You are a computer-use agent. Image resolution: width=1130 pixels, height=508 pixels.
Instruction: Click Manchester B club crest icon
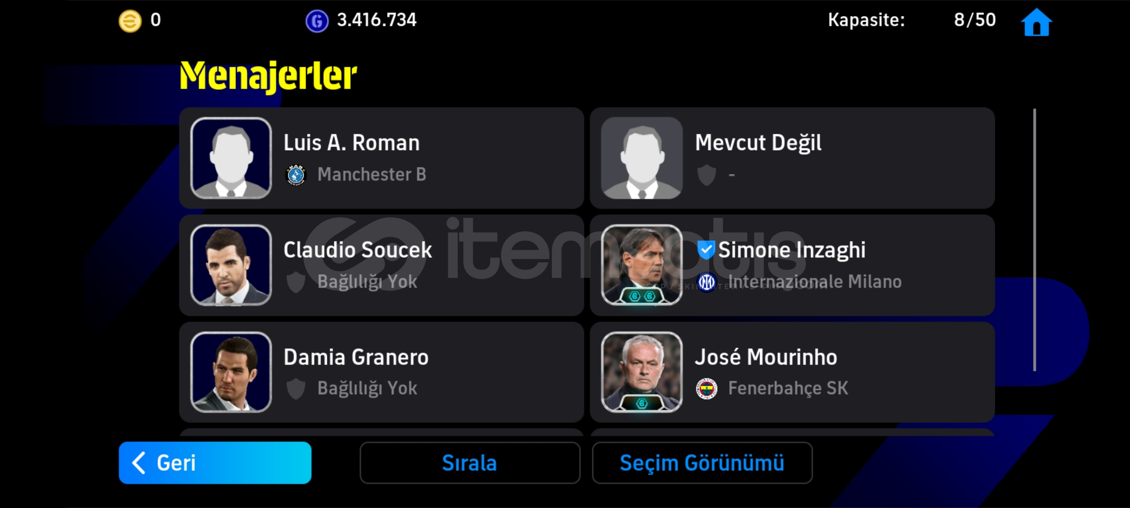coord(296,175)
